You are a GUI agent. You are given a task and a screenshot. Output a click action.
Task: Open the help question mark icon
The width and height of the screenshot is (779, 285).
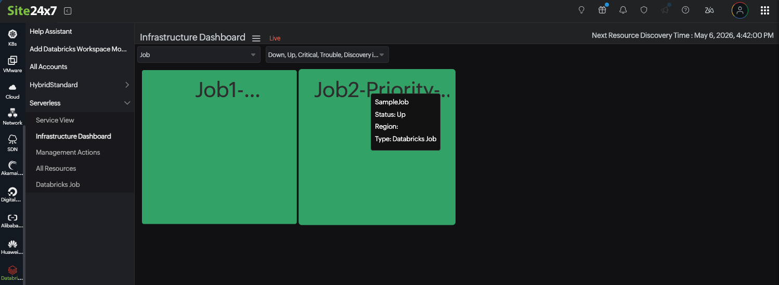click(685, 10)
